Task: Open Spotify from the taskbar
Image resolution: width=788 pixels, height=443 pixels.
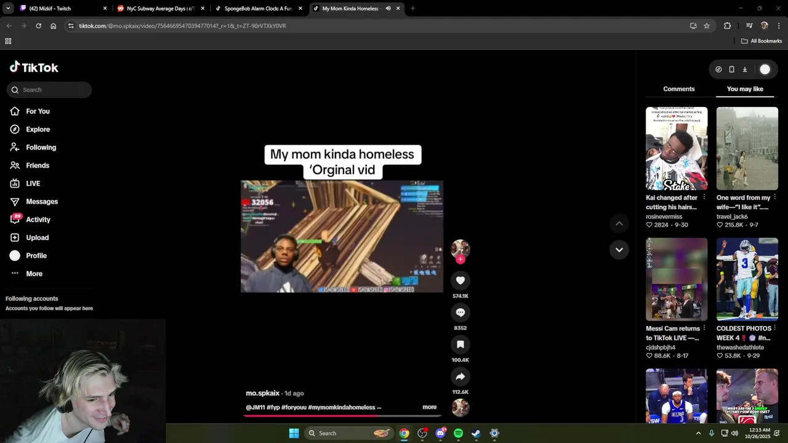Action: coord(458,433)
